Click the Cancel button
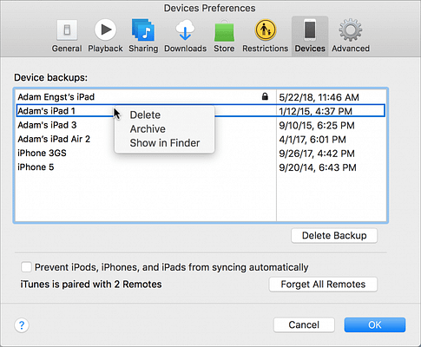The height and width of the screenshot is (347, 421). click(304, 325)
